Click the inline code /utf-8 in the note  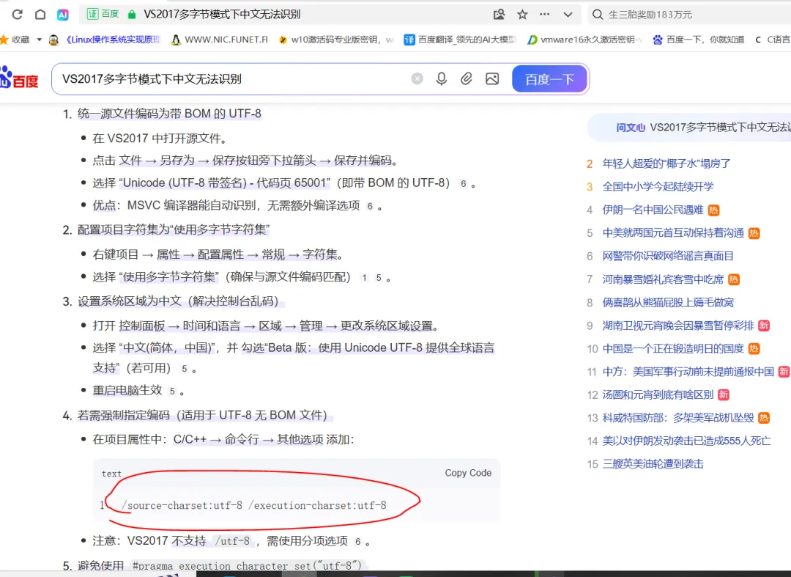[233, 541]
